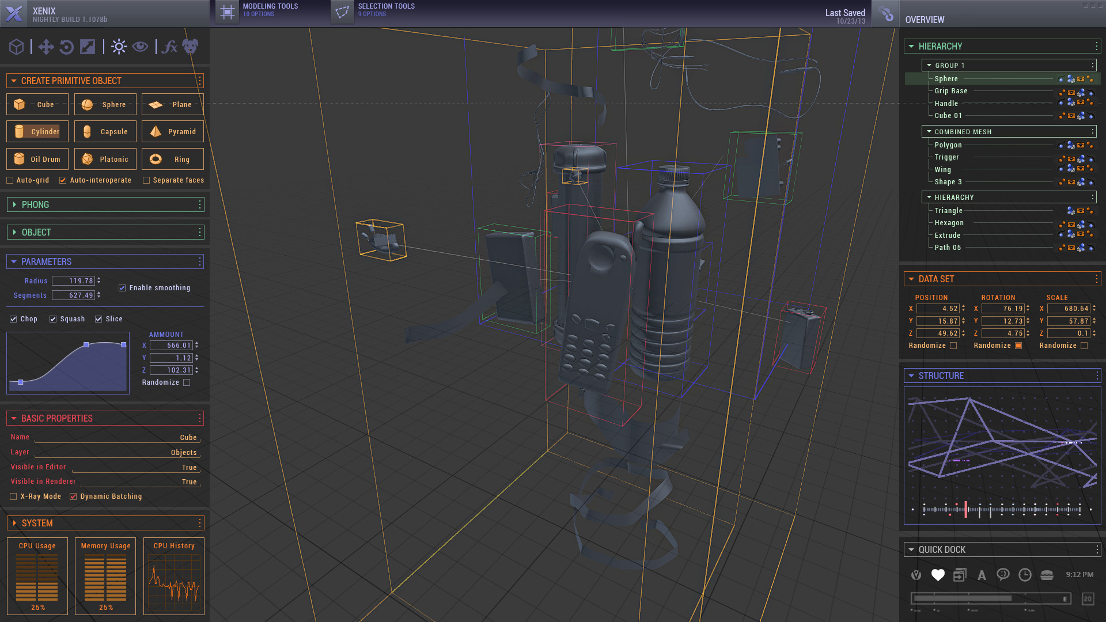Click the letter A icon in Quick Dock

(x=982, y=575)
